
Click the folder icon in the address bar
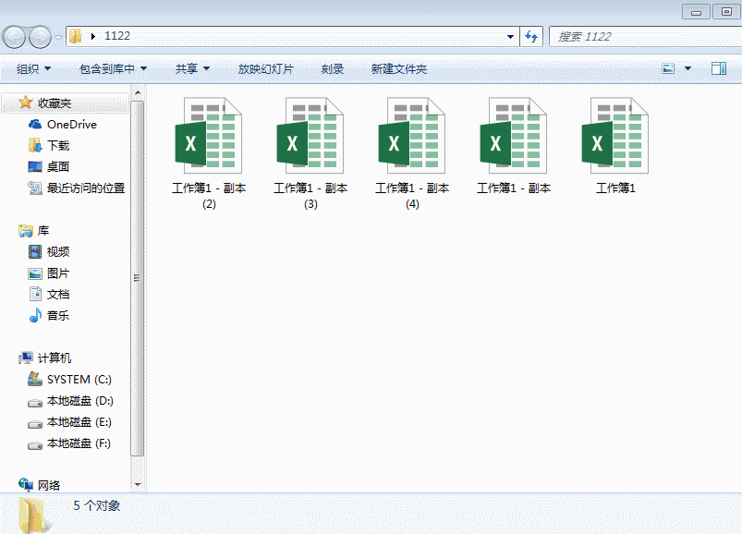click(x=75, y=36)
